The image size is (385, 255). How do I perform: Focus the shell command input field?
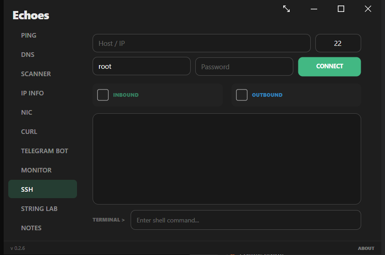[246, 220]
